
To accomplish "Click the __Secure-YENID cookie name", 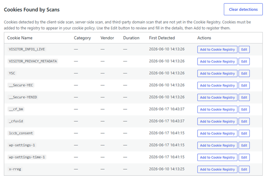I will [23, 97].
